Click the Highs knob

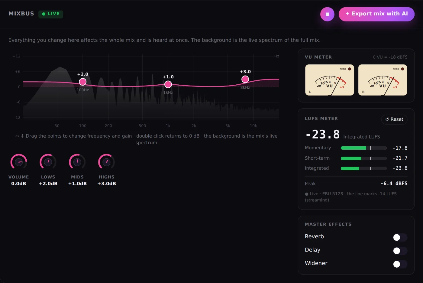point(107,162)
